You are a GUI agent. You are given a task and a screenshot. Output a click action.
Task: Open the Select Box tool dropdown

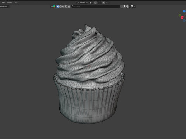(x=4, y=7)
